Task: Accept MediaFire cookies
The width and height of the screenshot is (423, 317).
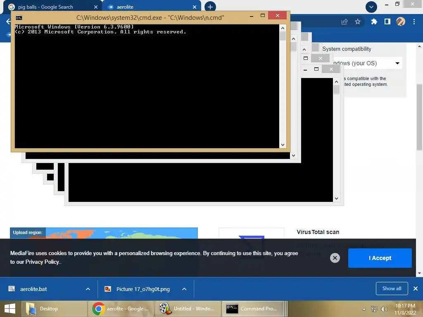Action: [x=380, y=258]
